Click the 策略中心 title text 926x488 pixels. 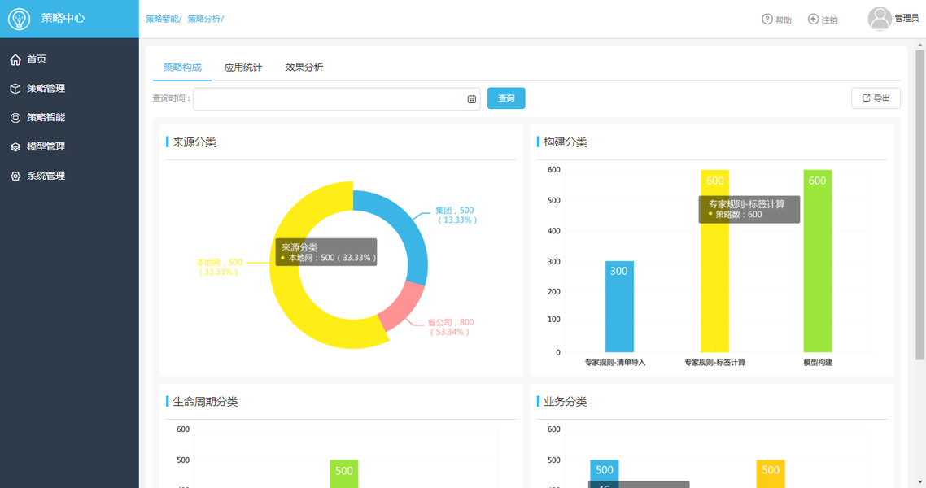pyautogui.click(x=63, y=18)
